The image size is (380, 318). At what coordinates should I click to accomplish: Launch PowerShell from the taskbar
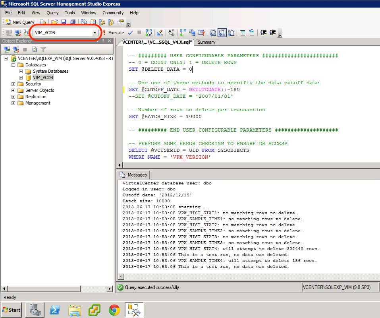pos(55,310)
